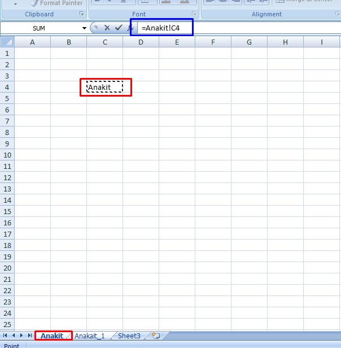Viewport: 341px width, 348px height.
Task: Select column A header
Action: tap(32, 42)
